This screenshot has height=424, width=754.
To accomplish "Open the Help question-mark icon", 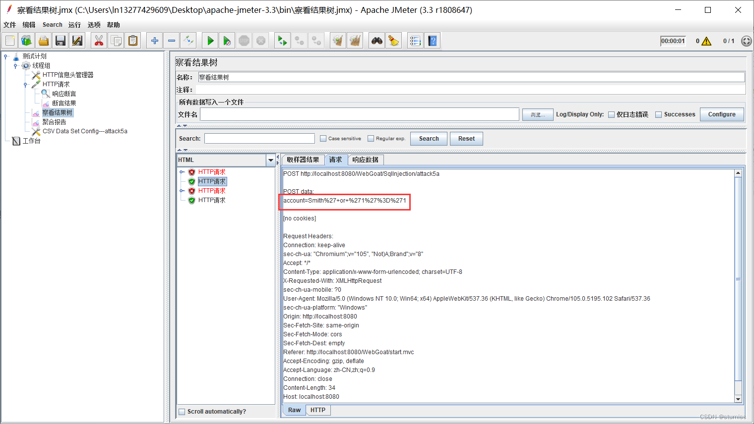I will click(433, 41).
